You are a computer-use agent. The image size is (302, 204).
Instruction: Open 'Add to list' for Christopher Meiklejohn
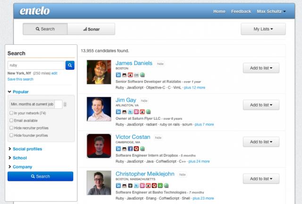[x=261, y=179]
